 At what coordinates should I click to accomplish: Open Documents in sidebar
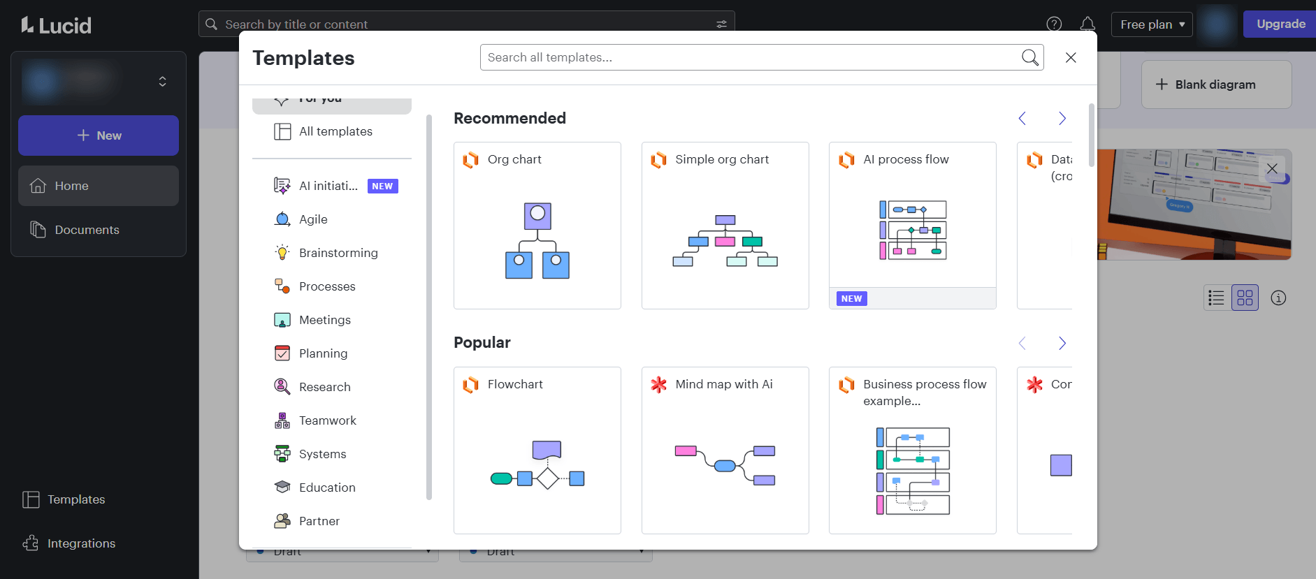(x=99, y=230)
